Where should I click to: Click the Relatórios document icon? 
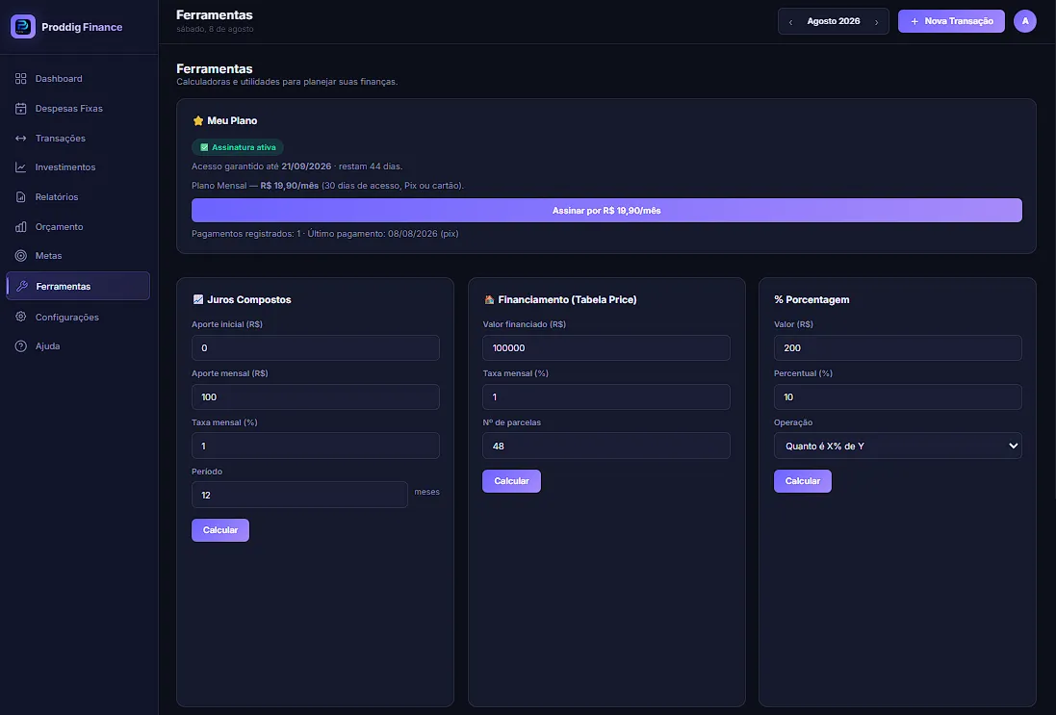[x=21, y=197]
